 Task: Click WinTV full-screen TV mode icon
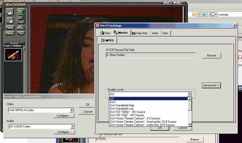point(10,12)
